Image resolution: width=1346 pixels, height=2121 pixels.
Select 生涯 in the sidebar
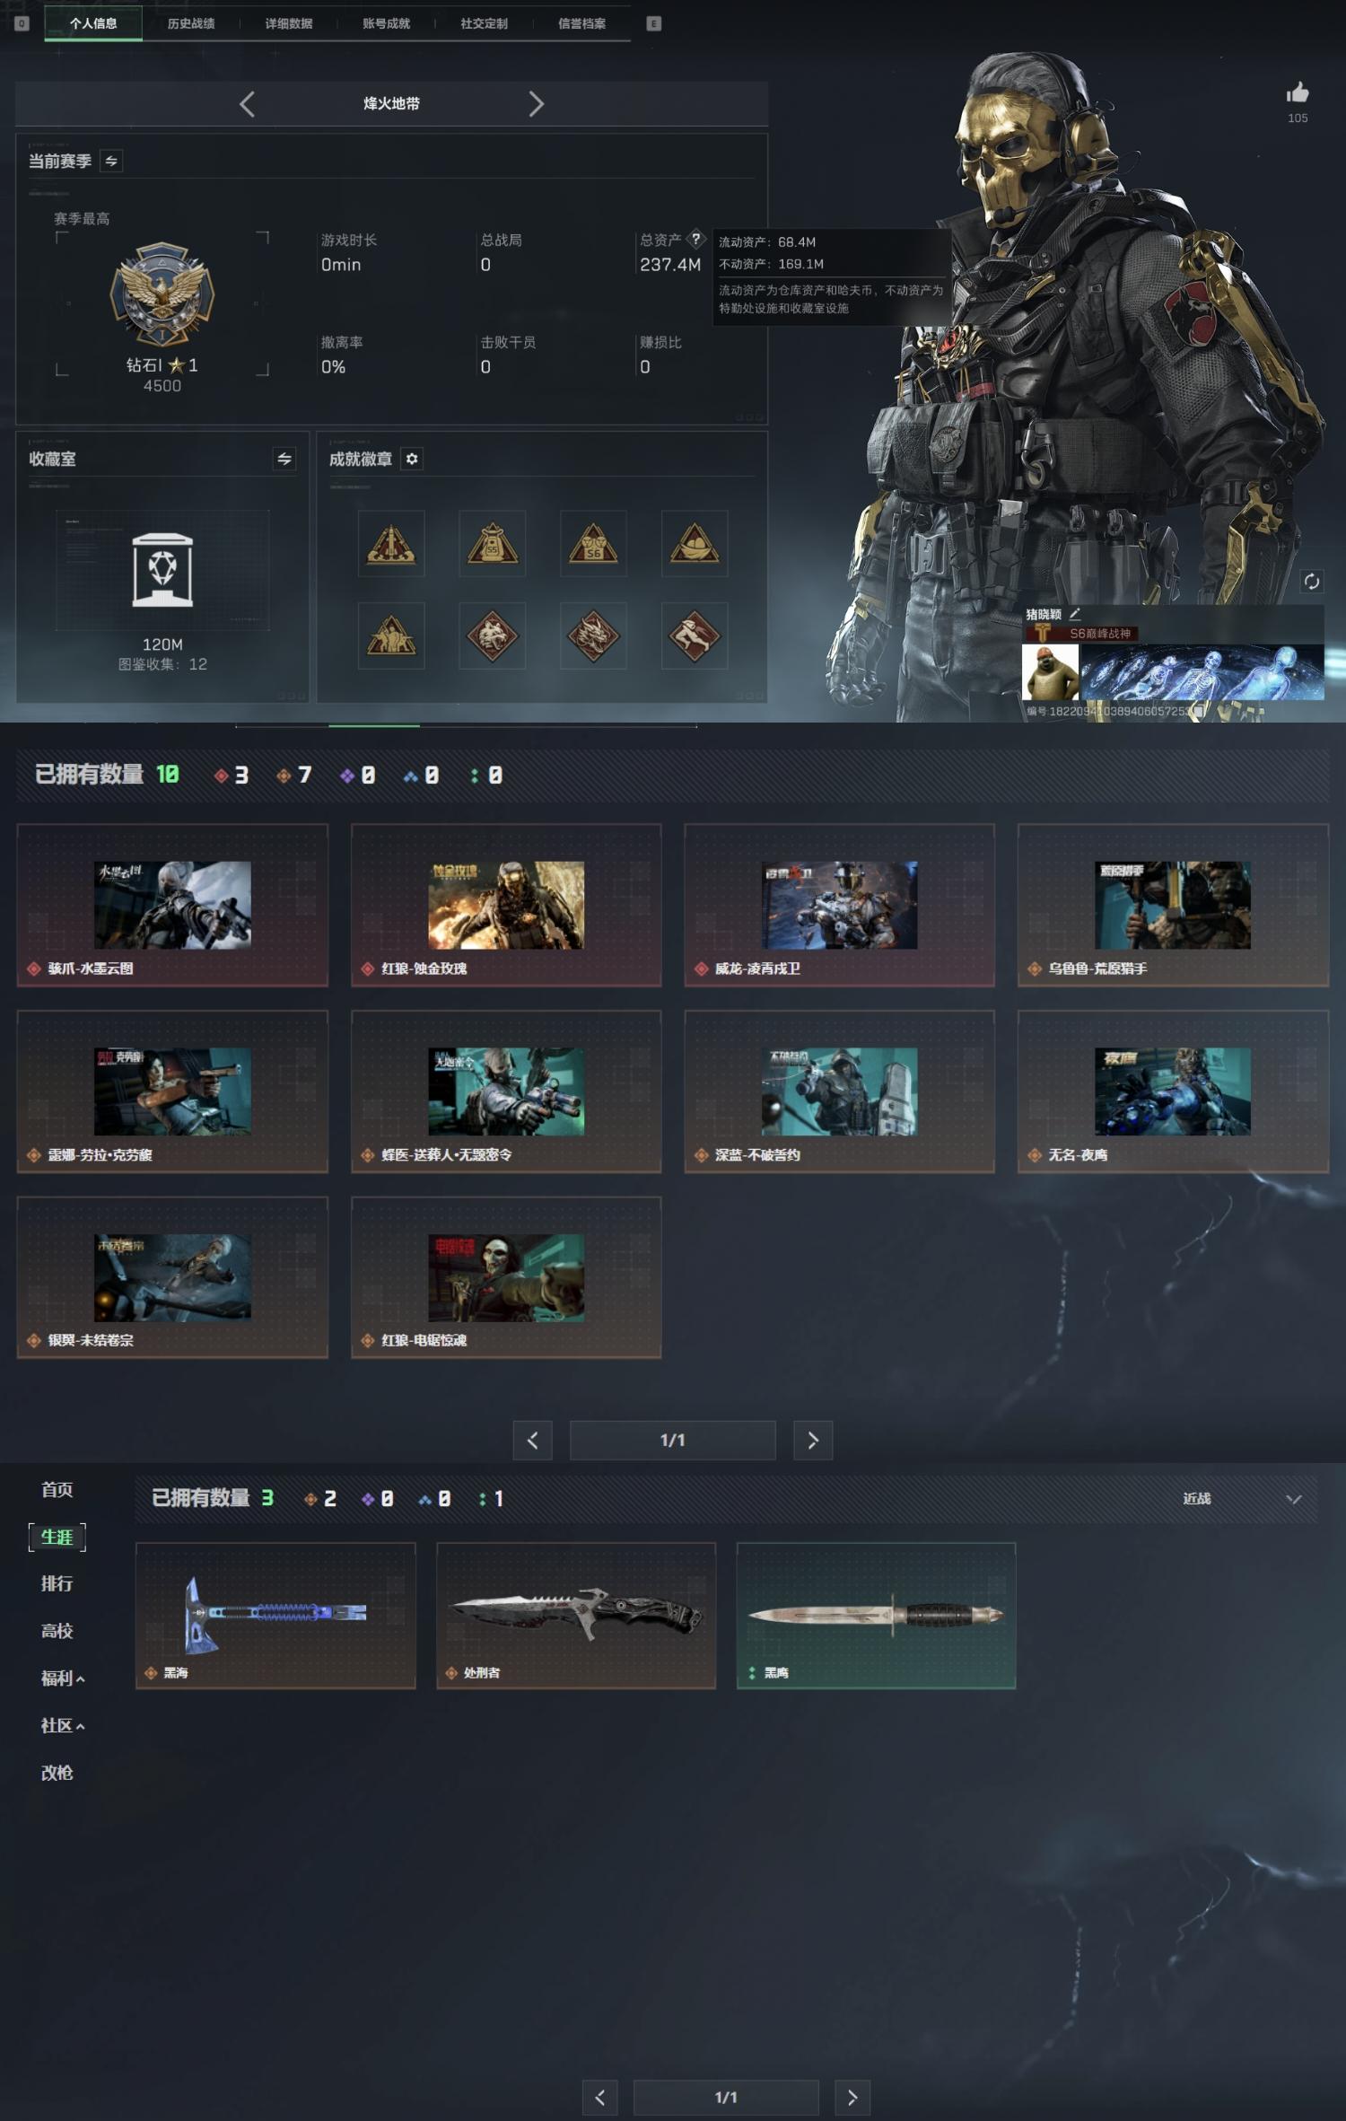click(57, 1537)
